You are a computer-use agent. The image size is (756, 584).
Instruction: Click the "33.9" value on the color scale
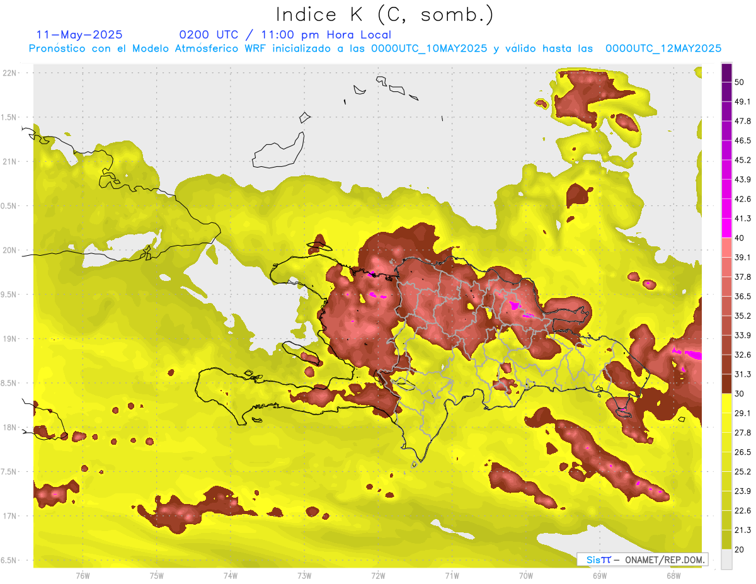pos(743,335)
